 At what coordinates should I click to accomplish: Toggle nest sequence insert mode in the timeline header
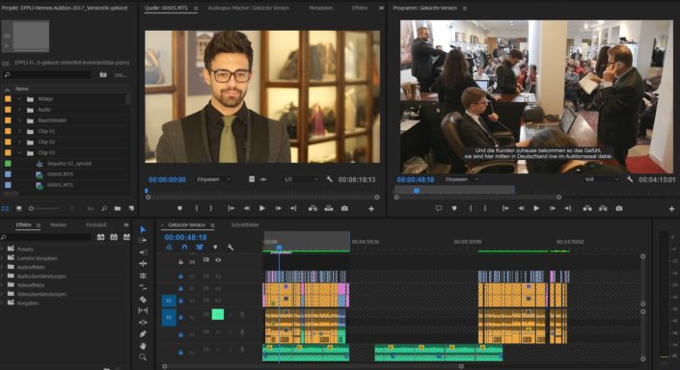click(169, 247)
